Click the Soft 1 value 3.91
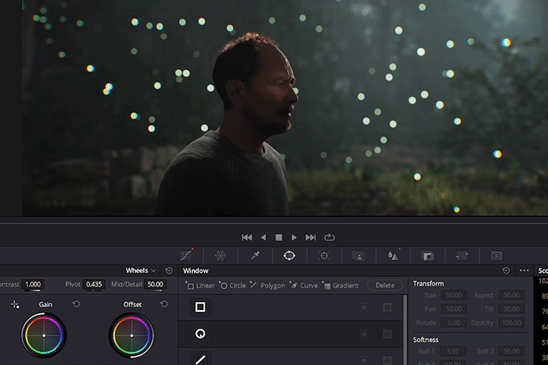Image resolution: width=548 pixels, height=365 pixels. coord(453,351)
